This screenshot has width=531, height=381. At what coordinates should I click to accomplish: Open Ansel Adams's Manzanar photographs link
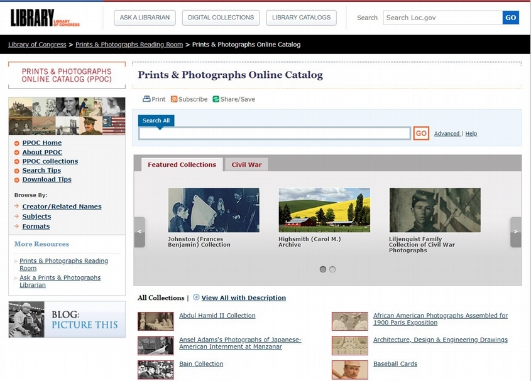coord(240,343)
